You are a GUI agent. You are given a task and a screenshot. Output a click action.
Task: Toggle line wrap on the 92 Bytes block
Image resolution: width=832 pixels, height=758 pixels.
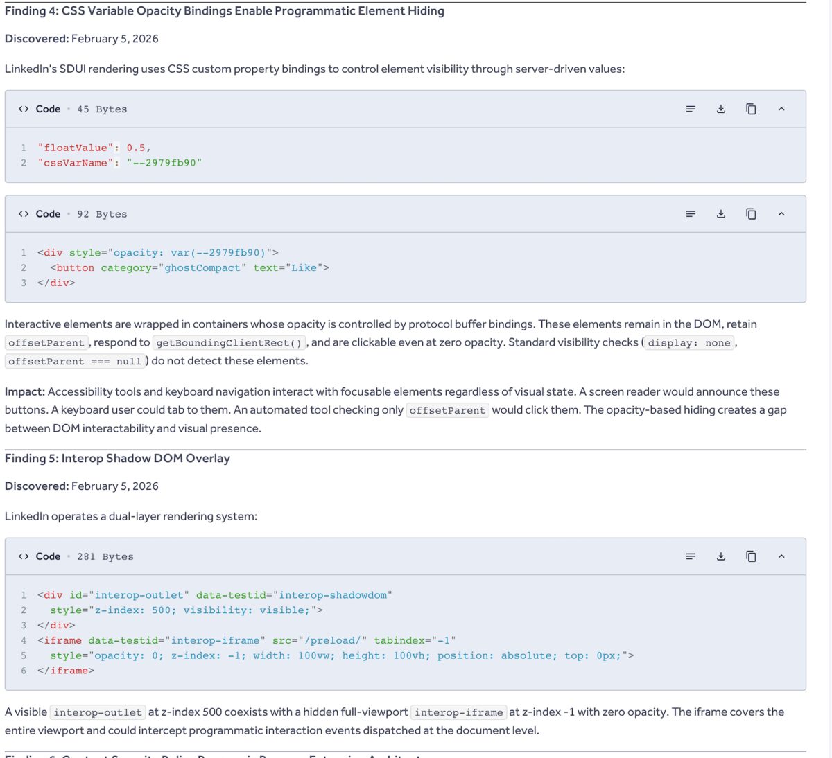tap(690, 214)
